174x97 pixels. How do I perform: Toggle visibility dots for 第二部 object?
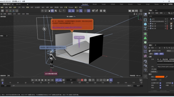(167, 26)
